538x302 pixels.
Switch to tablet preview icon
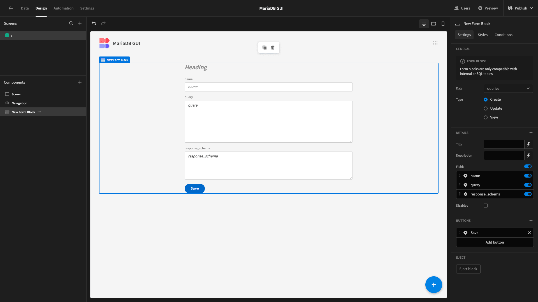pyautogui.click(x=433, y=24)
